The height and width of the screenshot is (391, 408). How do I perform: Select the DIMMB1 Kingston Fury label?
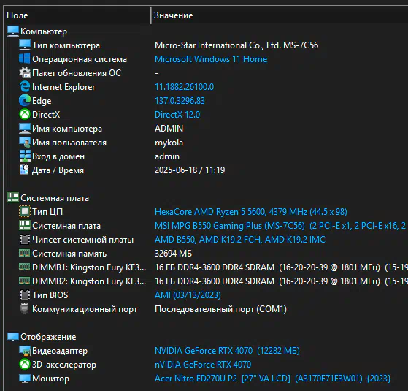click(x=89, y=267)
